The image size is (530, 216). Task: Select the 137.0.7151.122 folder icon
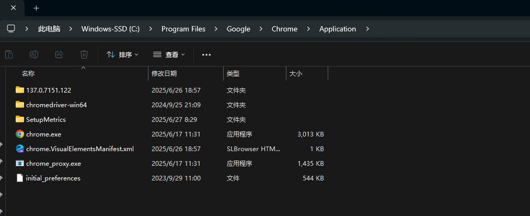20,90
